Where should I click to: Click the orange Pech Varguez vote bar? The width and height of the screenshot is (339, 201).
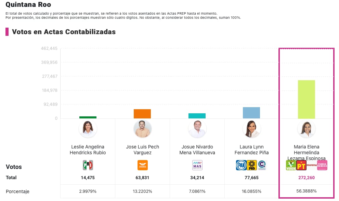coord(142,114)
